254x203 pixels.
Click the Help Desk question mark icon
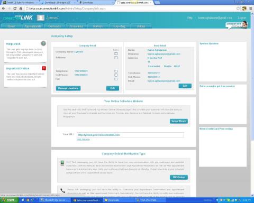(43, 43)
